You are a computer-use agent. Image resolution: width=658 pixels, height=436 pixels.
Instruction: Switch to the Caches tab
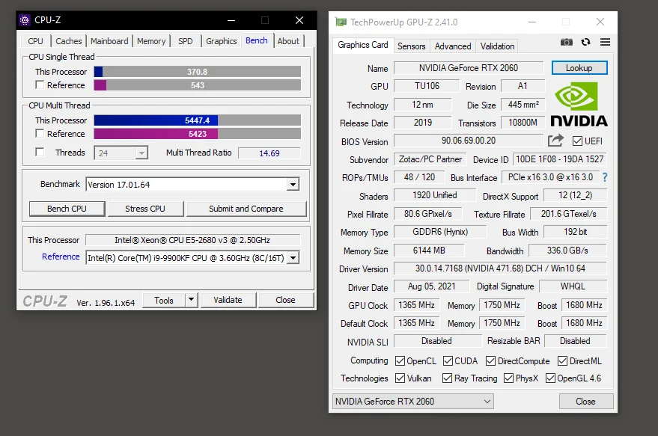(69, 41)
